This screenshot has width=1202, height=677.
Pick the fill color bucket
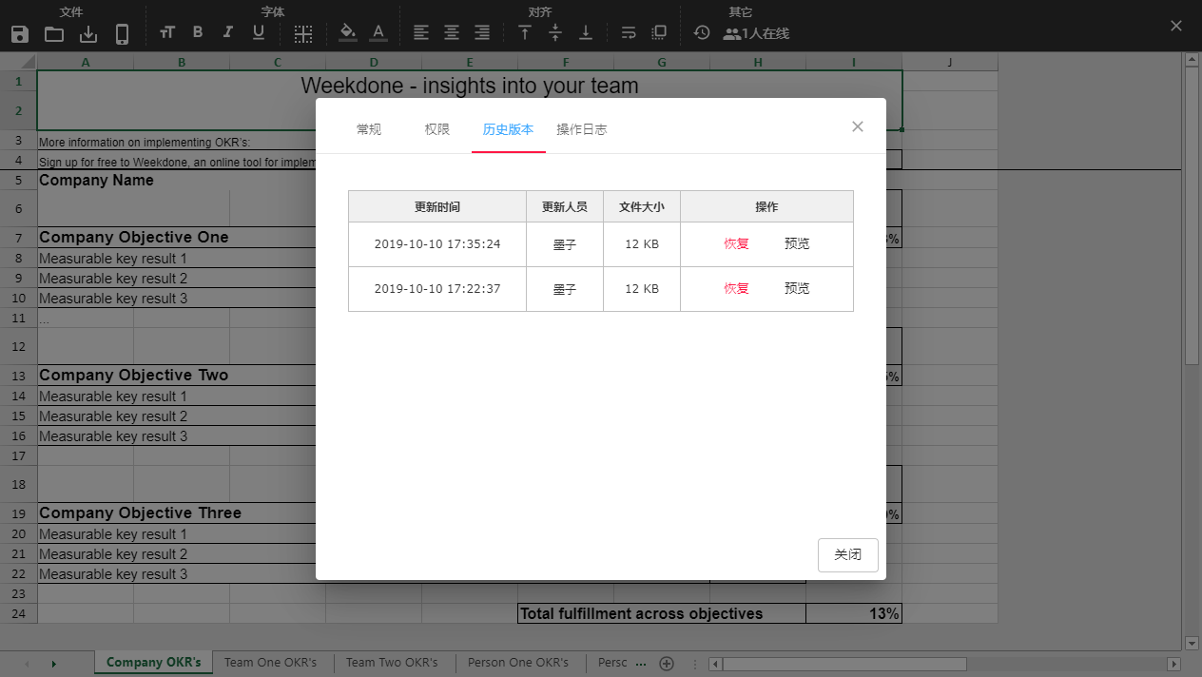(348, 32)
